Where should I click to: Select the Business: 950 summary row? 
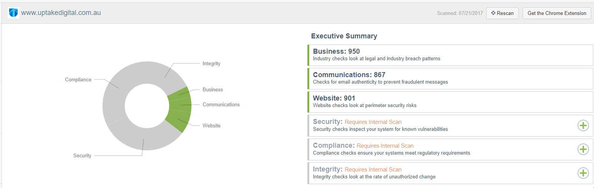tap(450, 55)
